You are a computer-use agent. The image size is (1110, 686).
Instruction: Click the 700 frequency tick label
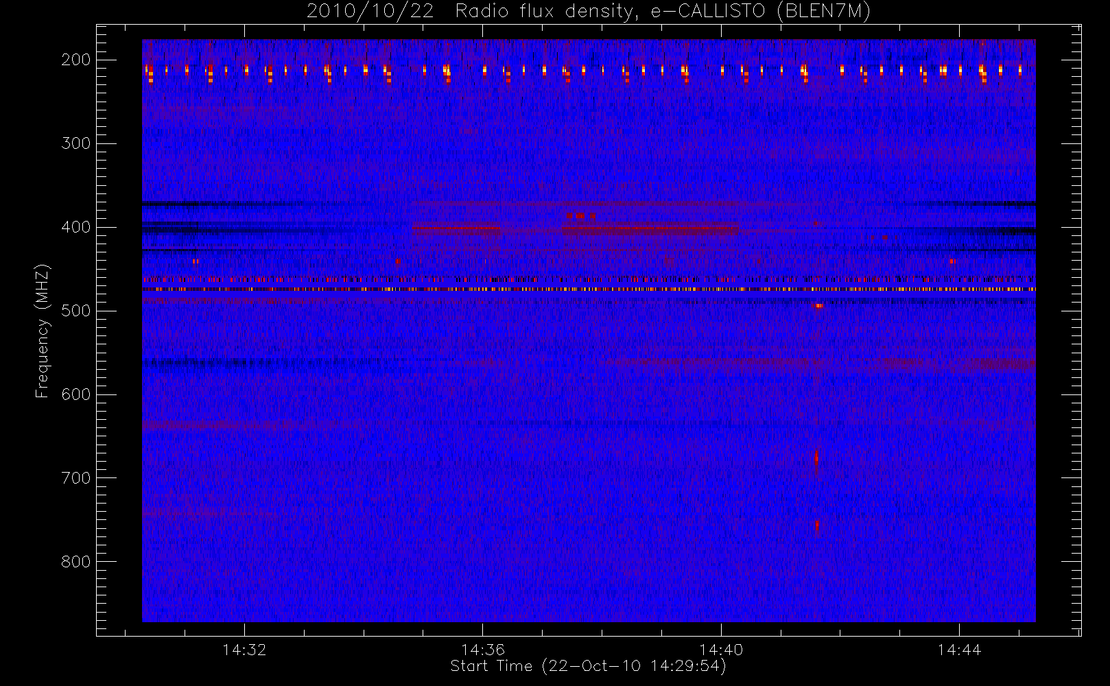(x=76, y=478)
